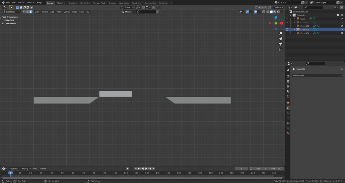Open outliner filter dropdown
The width and height of the screenshot is (345, 183).
(336, 7)
